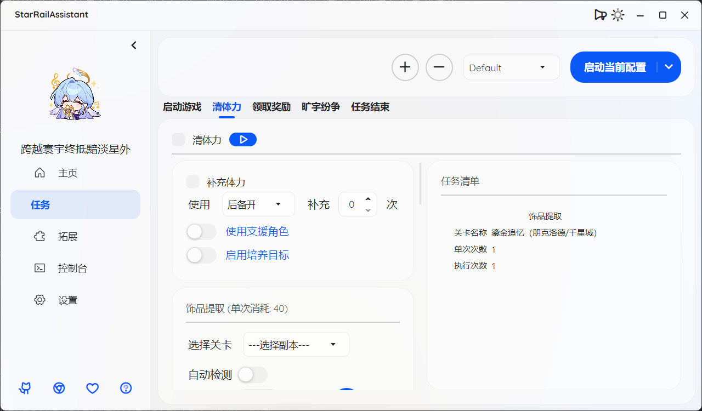Enable the 使用支援角色 toggle
The width and height of the screenshot is (702, 411).
201,232
